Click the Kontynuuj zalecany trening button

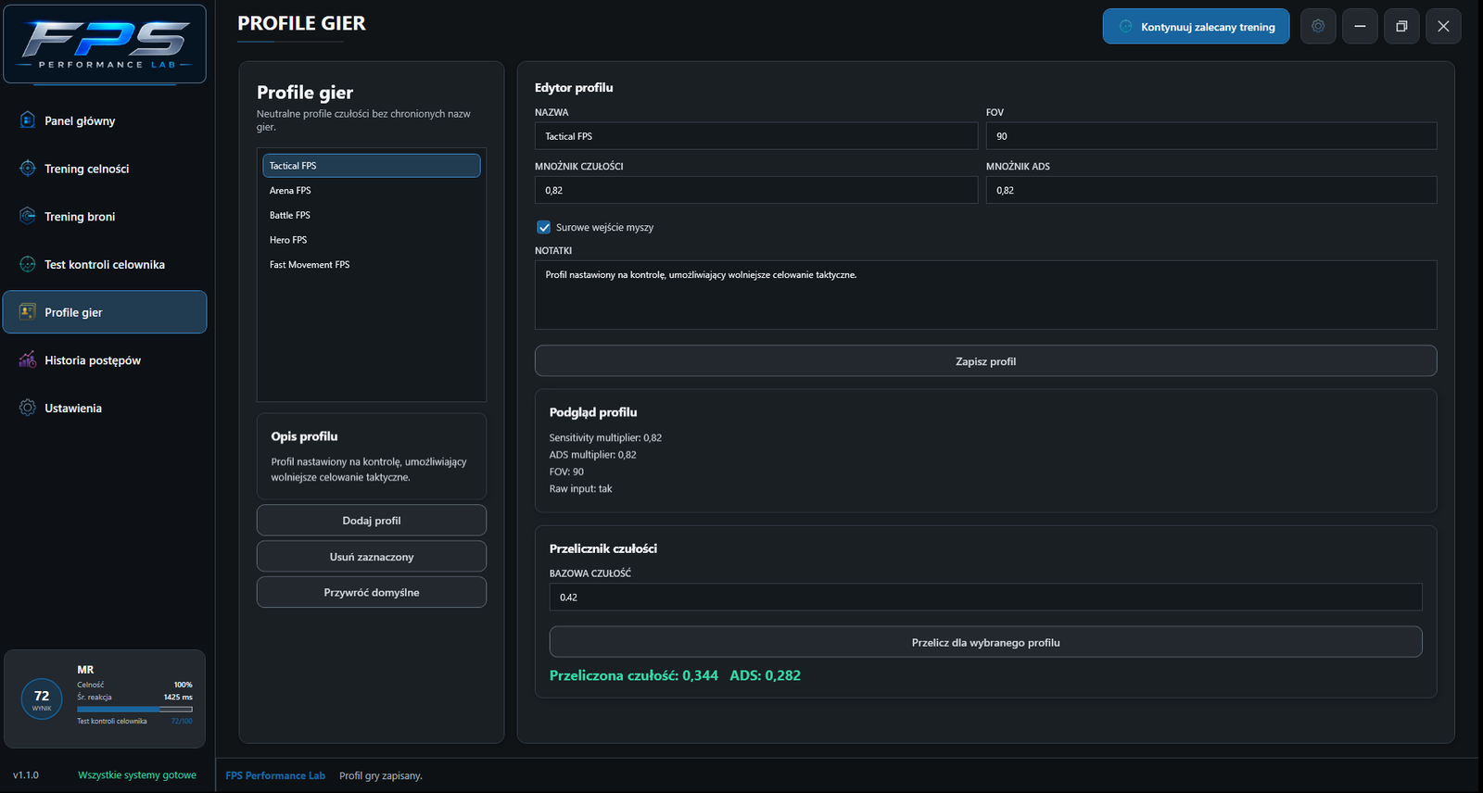pyautogui.click(x=1196, y=26)
